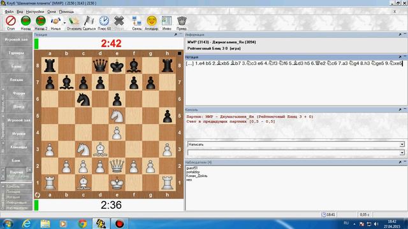The height and width of the screenshot is (229, 408).
Task: Close the Партия game tab
Action: click(x=29, y=170)
